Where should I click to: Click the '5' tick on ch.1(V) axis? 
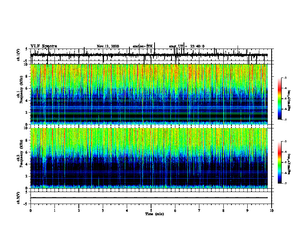click(x=26, y=49)
